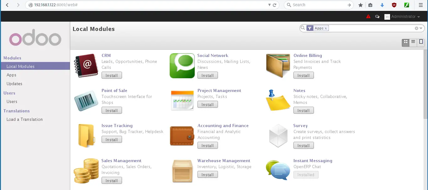Open the conversations chat icon in top bar
The image size is (428, 190).
click(377, 17)
